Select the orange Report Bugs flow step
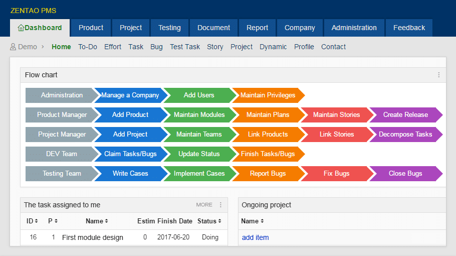 [x=268, y=173]
